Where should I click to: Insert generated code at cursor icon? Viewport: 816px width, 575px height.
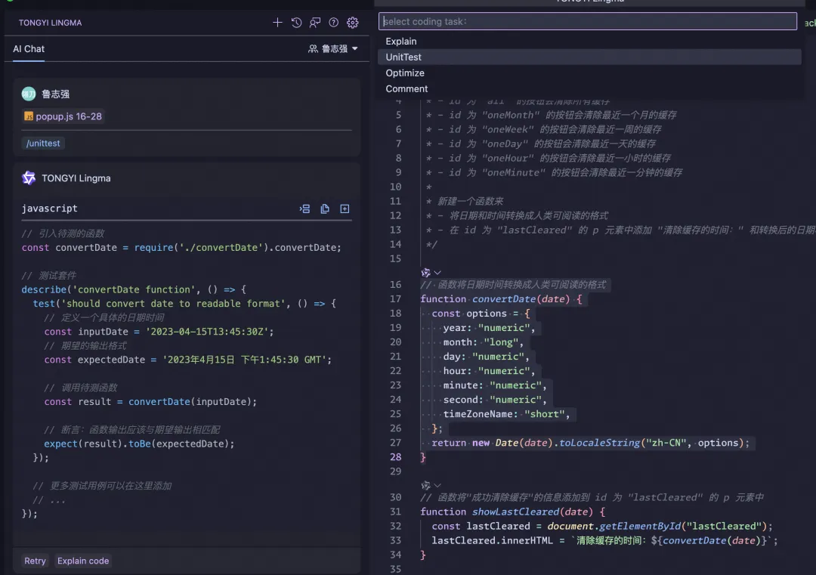pos(305,209)
